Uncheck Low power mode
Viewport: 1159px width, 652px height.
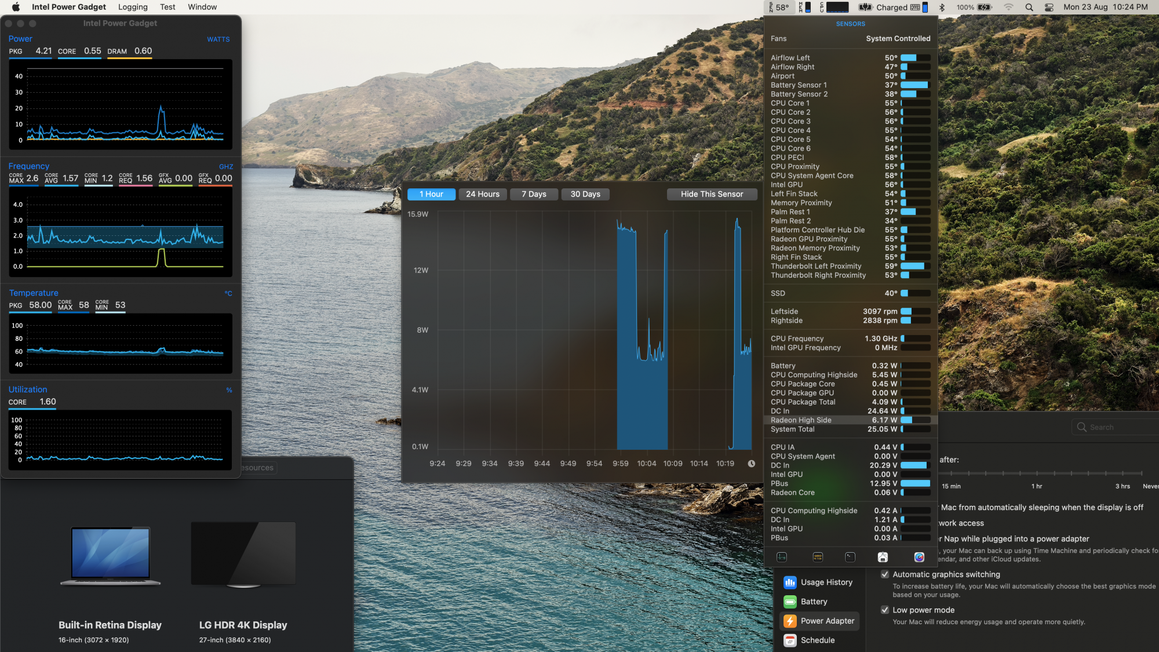(x=885, y=610)
